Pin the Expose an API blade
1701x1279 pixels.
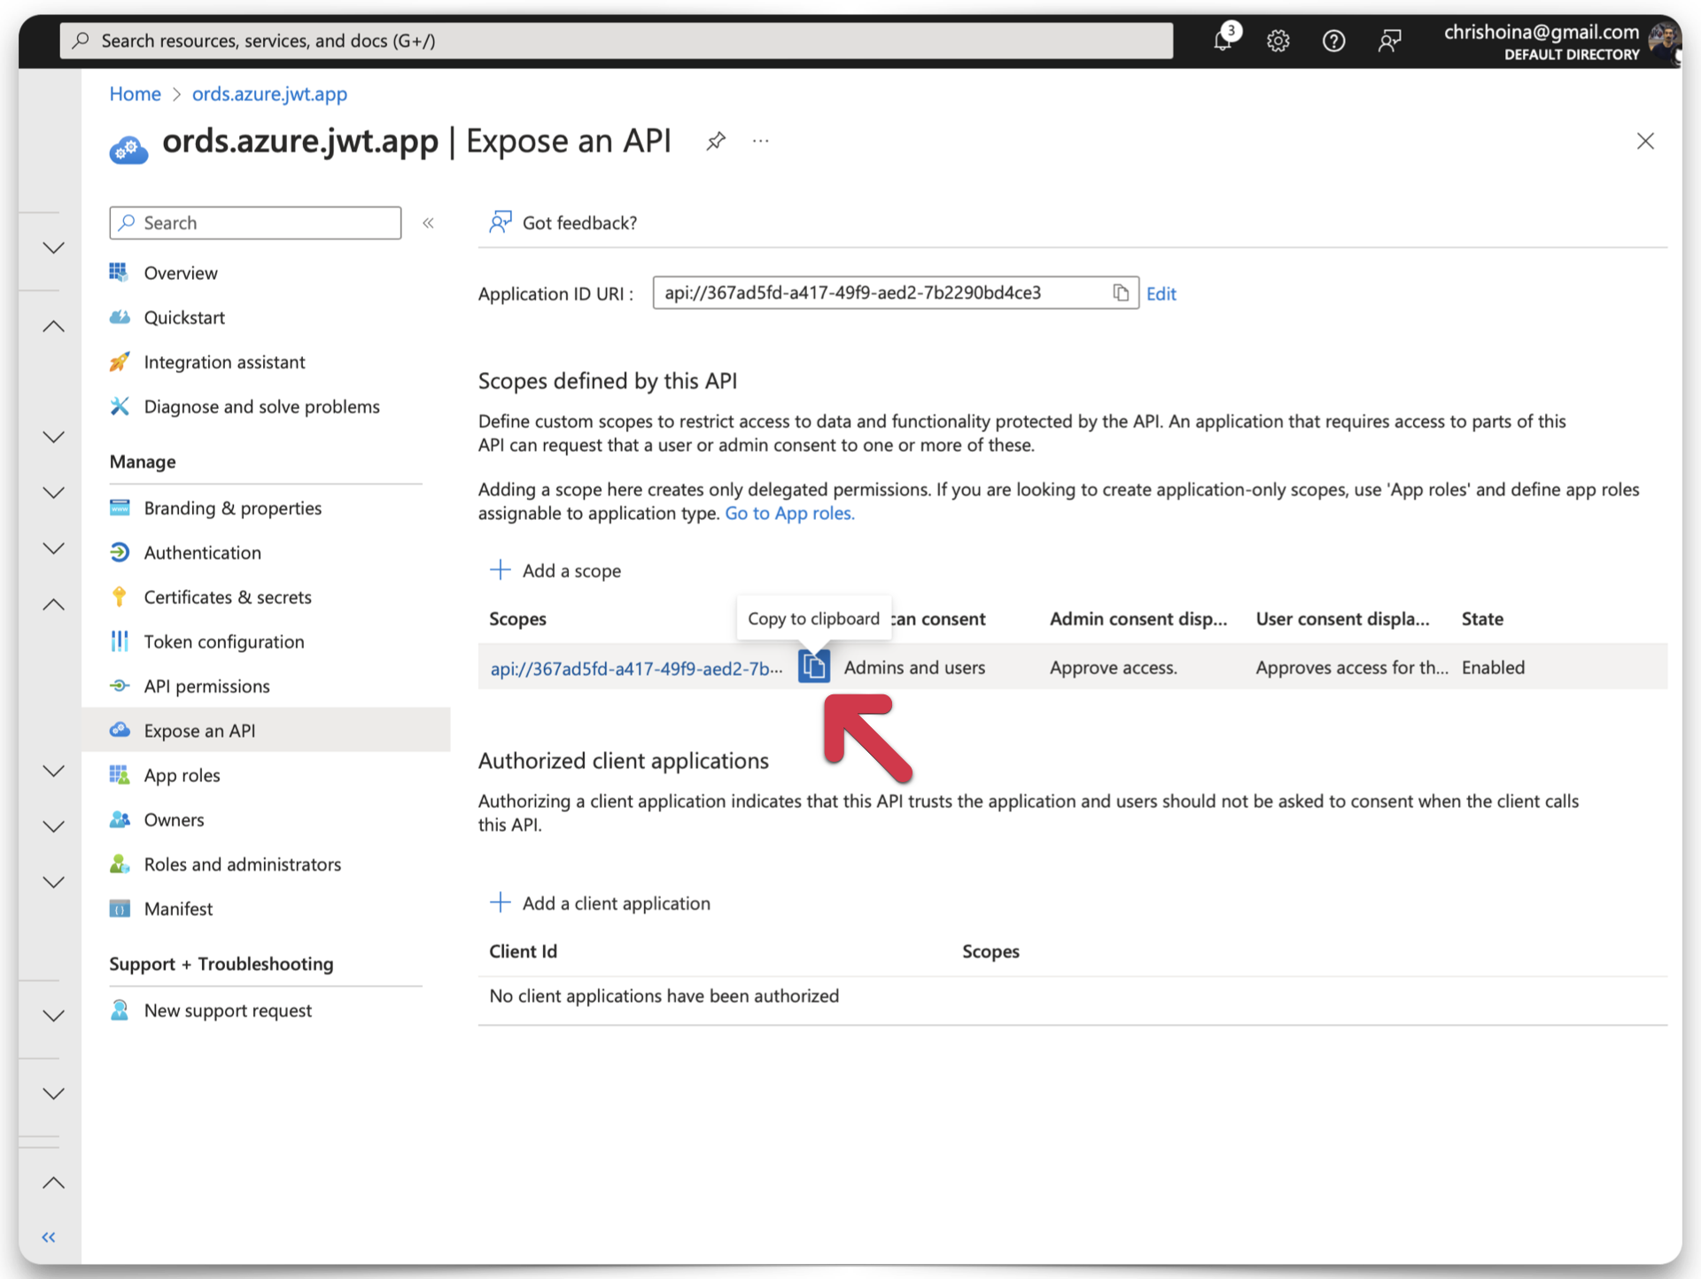tap(716, 141)
